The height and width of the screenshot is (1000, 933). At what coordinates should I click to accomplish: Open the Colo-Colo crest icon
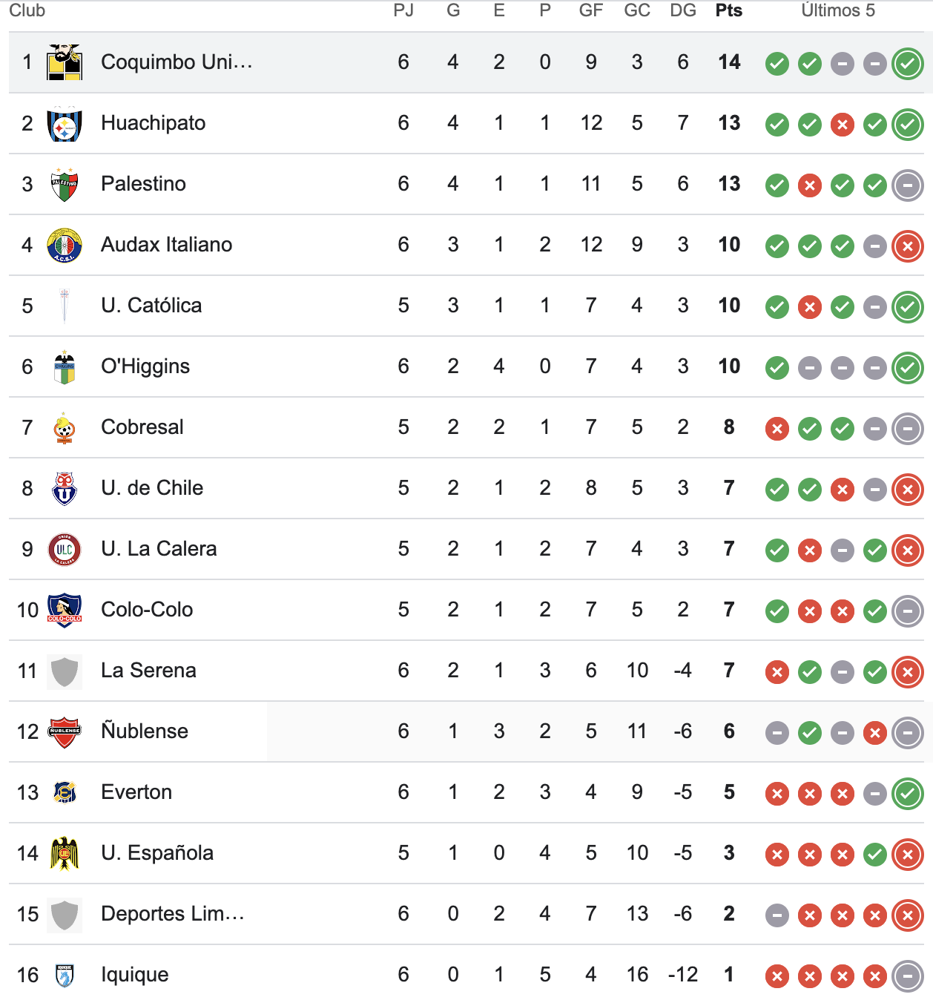click(x=65, y=610)
